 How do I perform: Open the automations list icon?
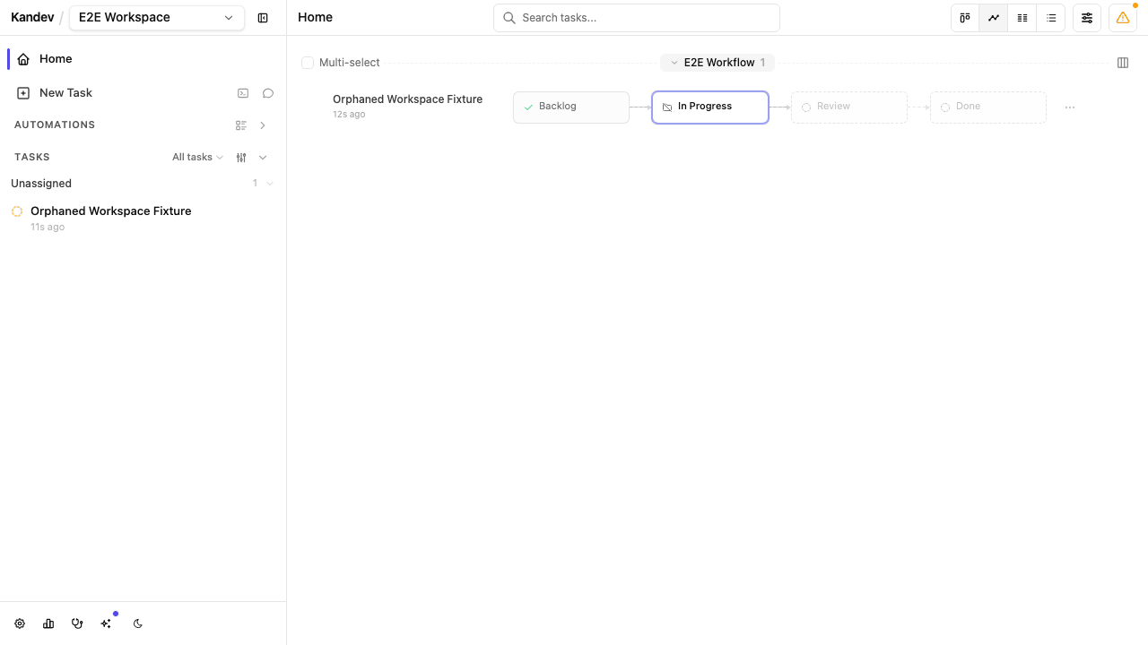[x=241, y=125]
